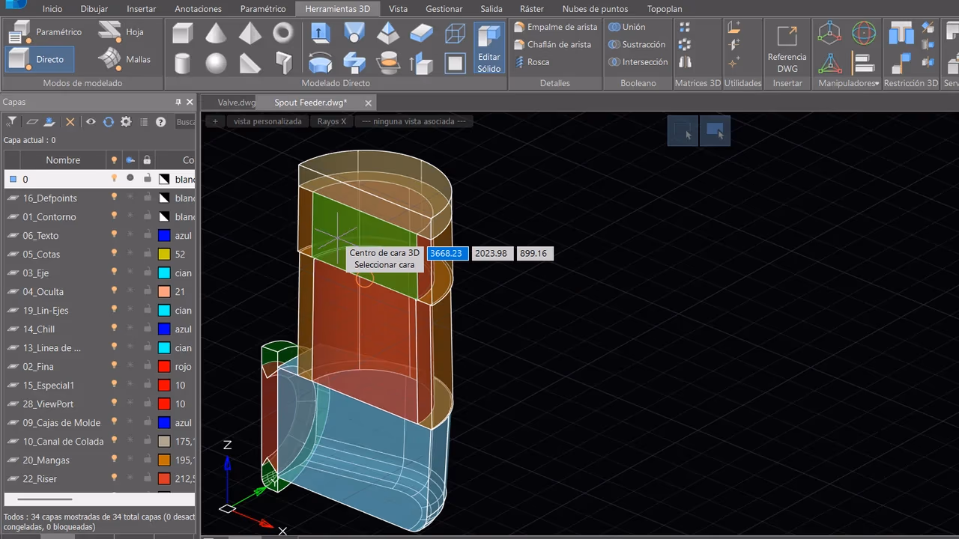The image size is (959, 539).
Task: Click the plus viewport control button
Action: (215, 121)
